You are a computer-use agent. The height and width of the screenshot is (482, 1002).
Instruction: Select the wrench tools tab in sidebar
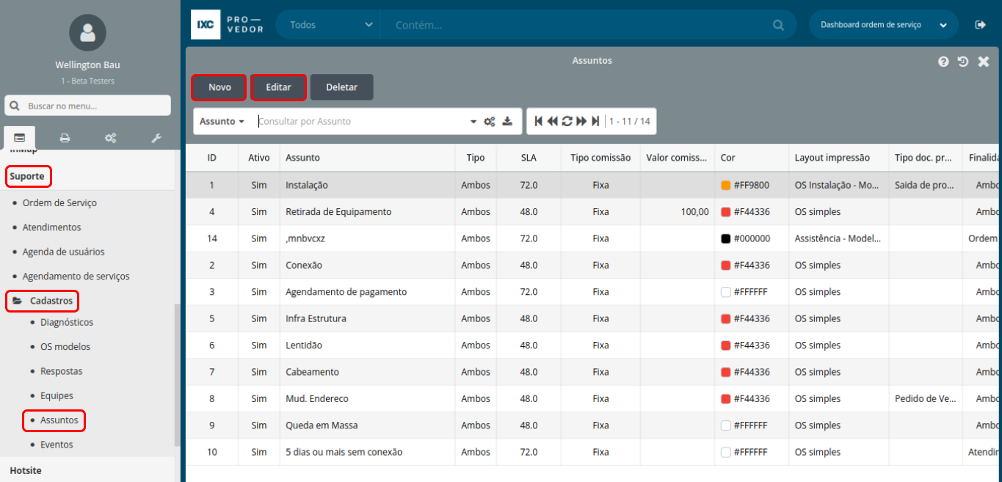(x=156, y=138)
